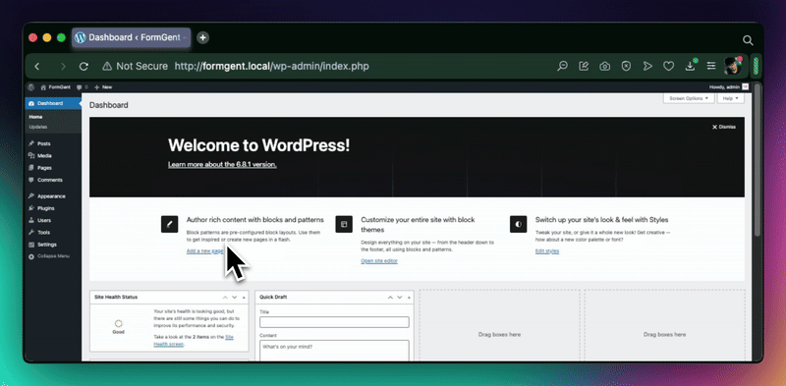Click Learn more about the 6.8.1 version
786x386 pixels.
coord(223,164)
